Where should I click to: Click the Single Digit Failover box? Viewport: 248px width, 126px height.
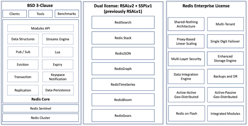coord(225,41)
